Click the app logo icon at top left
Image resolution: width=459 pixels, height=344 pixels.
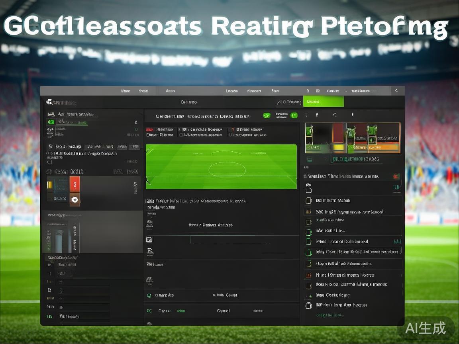[49, 102]
